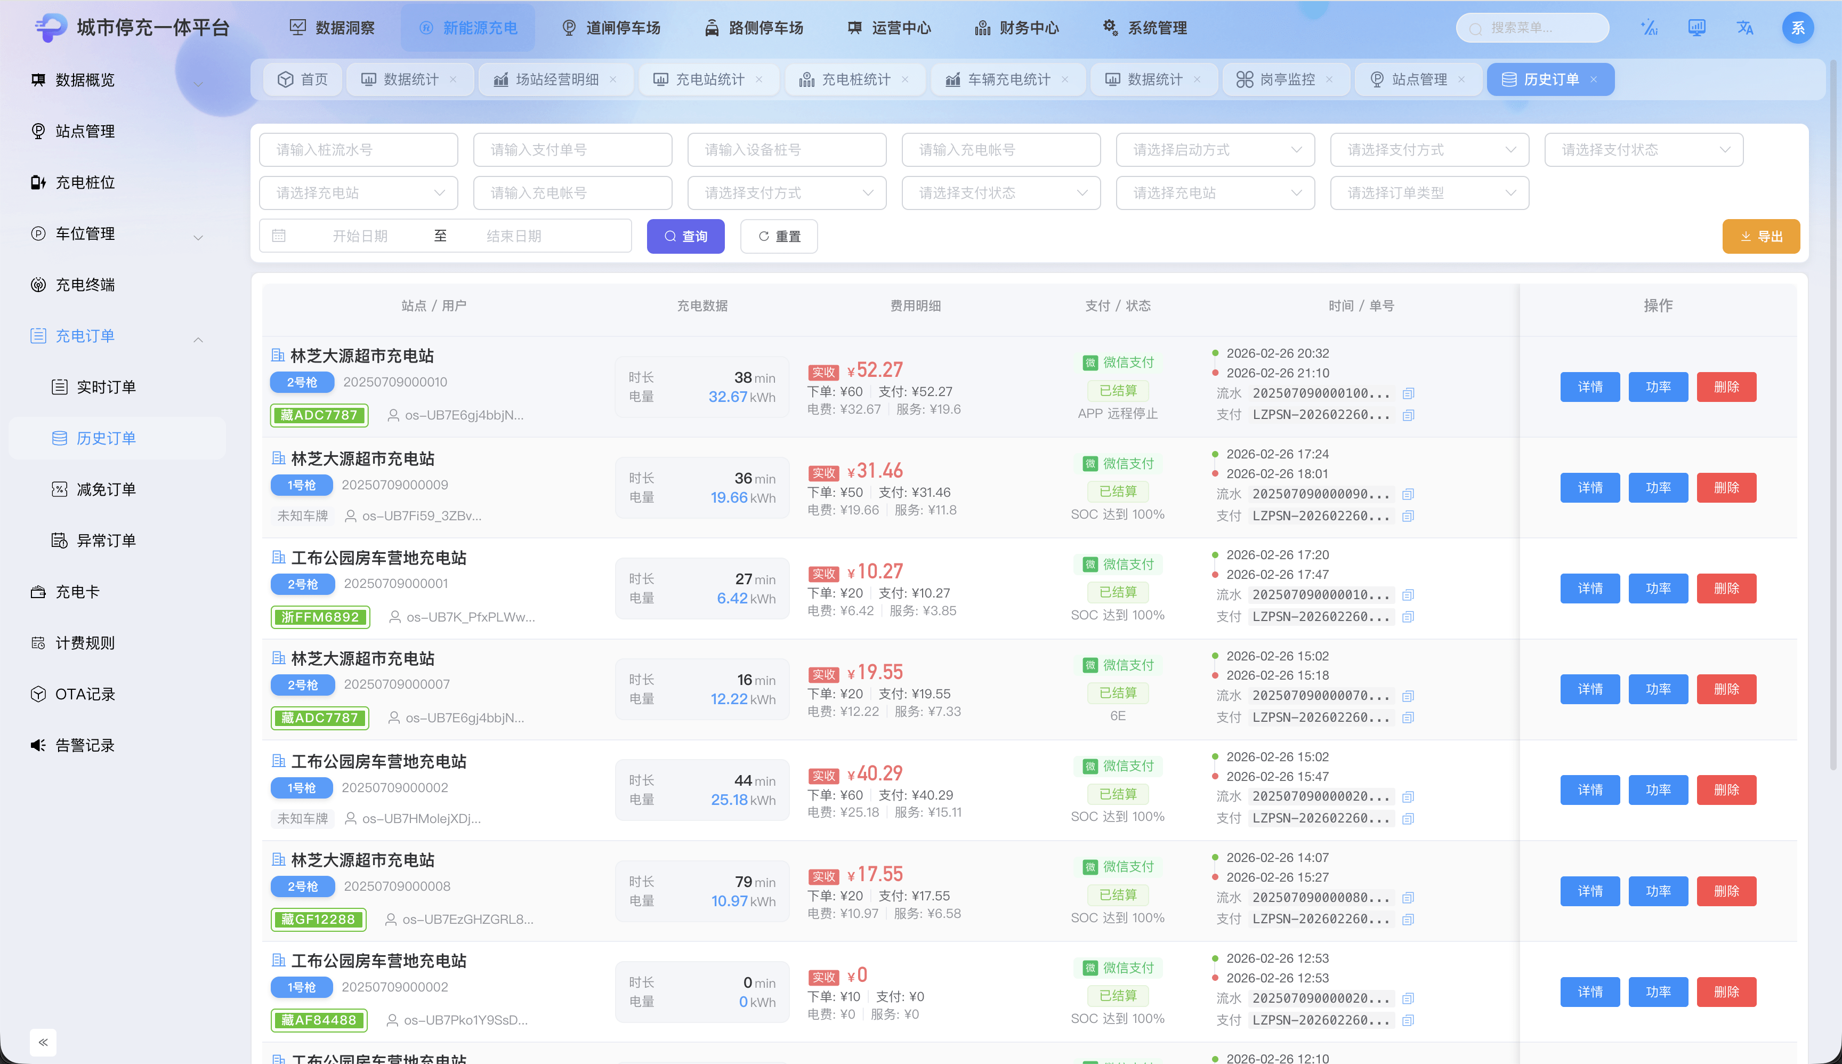Open the 站点管理 tab
This screenshot has width=1842, height=1064.
tap(1418, 79)
